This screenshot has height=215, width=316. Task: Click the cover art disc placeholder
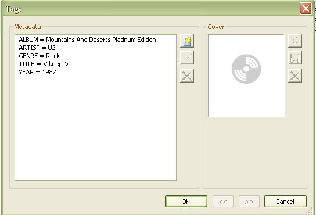(246, 69)
